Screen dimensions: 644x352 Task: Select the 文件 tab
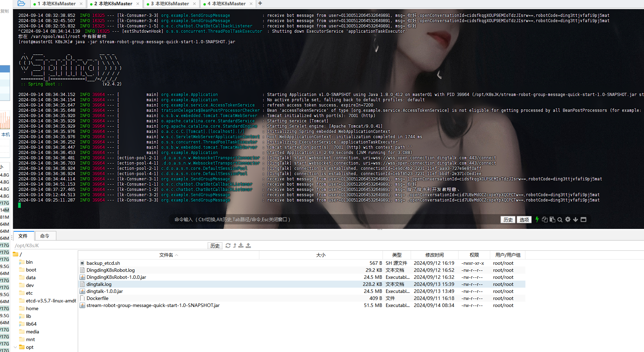click(x=23, y=236)
